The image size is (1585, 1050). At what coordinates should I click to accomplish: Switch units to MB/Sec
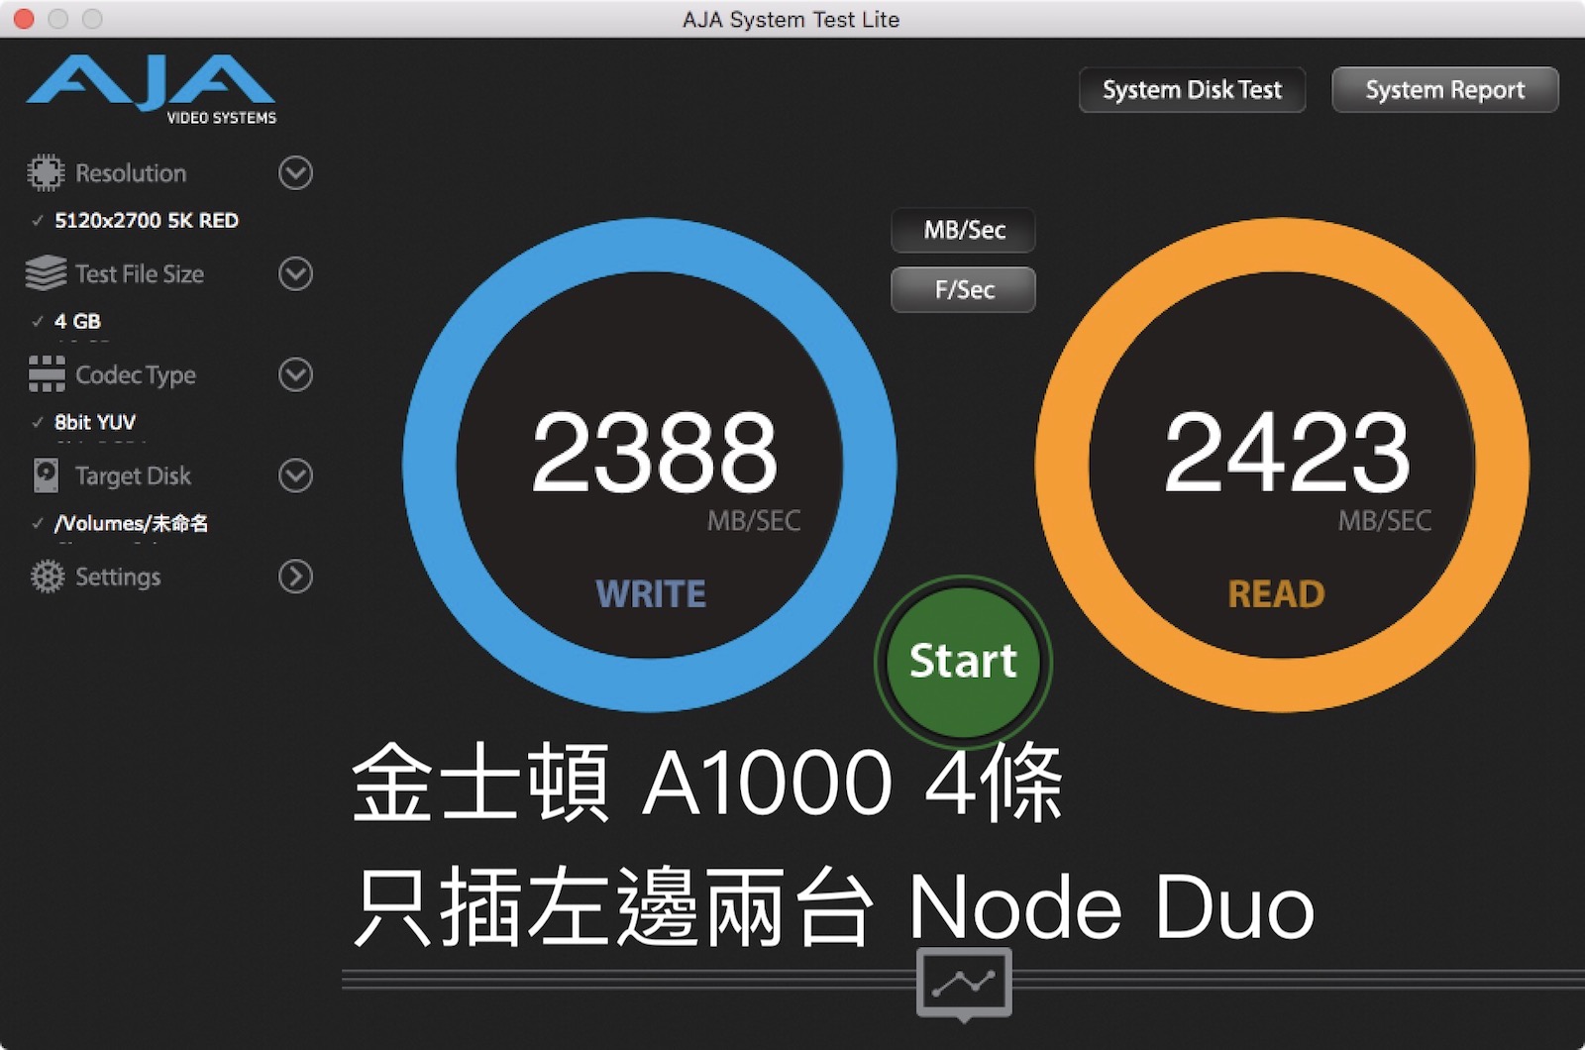click(x=963, y=231)
